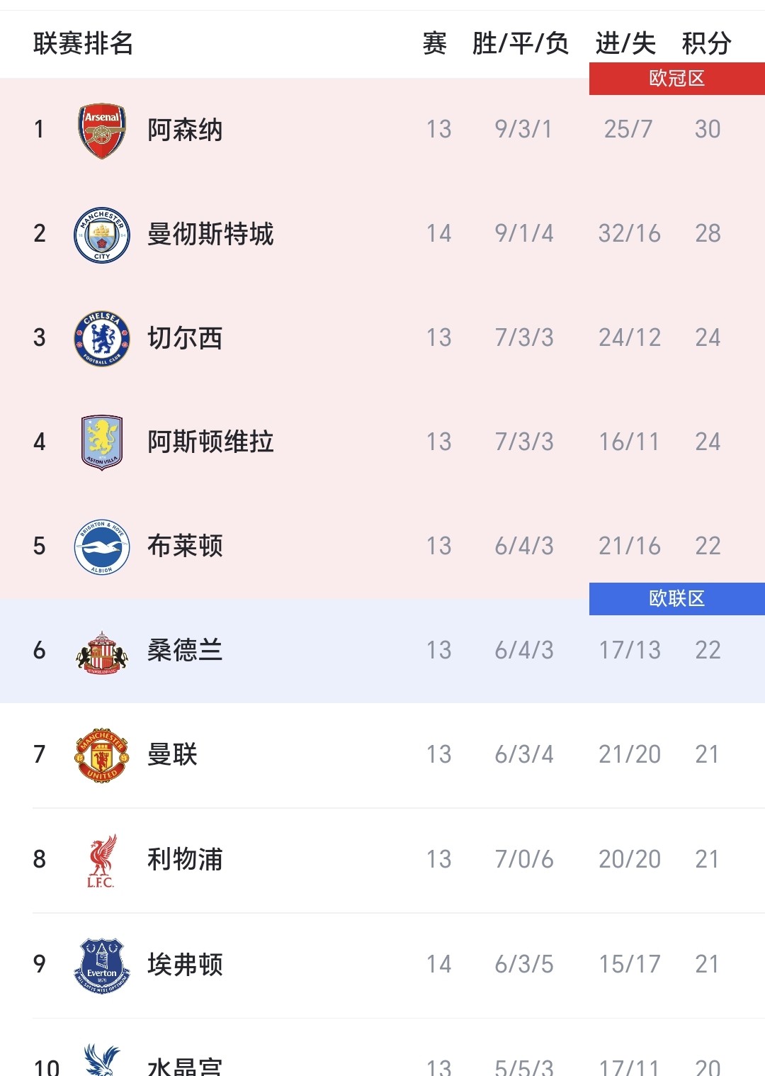The image size is (765, 1076).
Task: Click the Everton club crest
Action: pos(102,965)
